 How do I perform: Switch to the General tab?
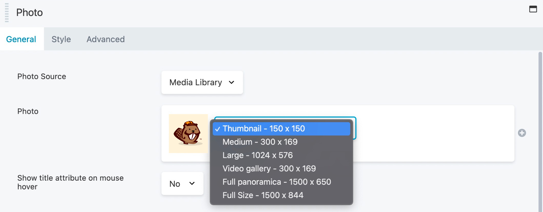[21, 39]
